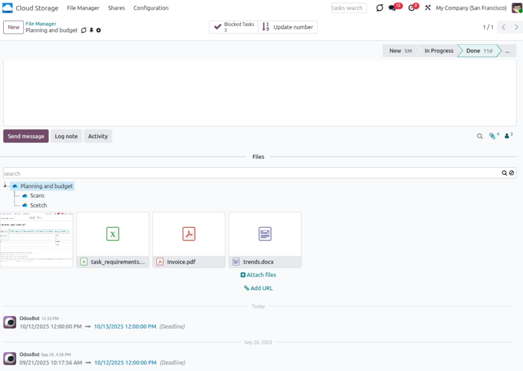Click the followers person icon
The image size is (523, 371).
pyautogui.click(x=507, y=136)
